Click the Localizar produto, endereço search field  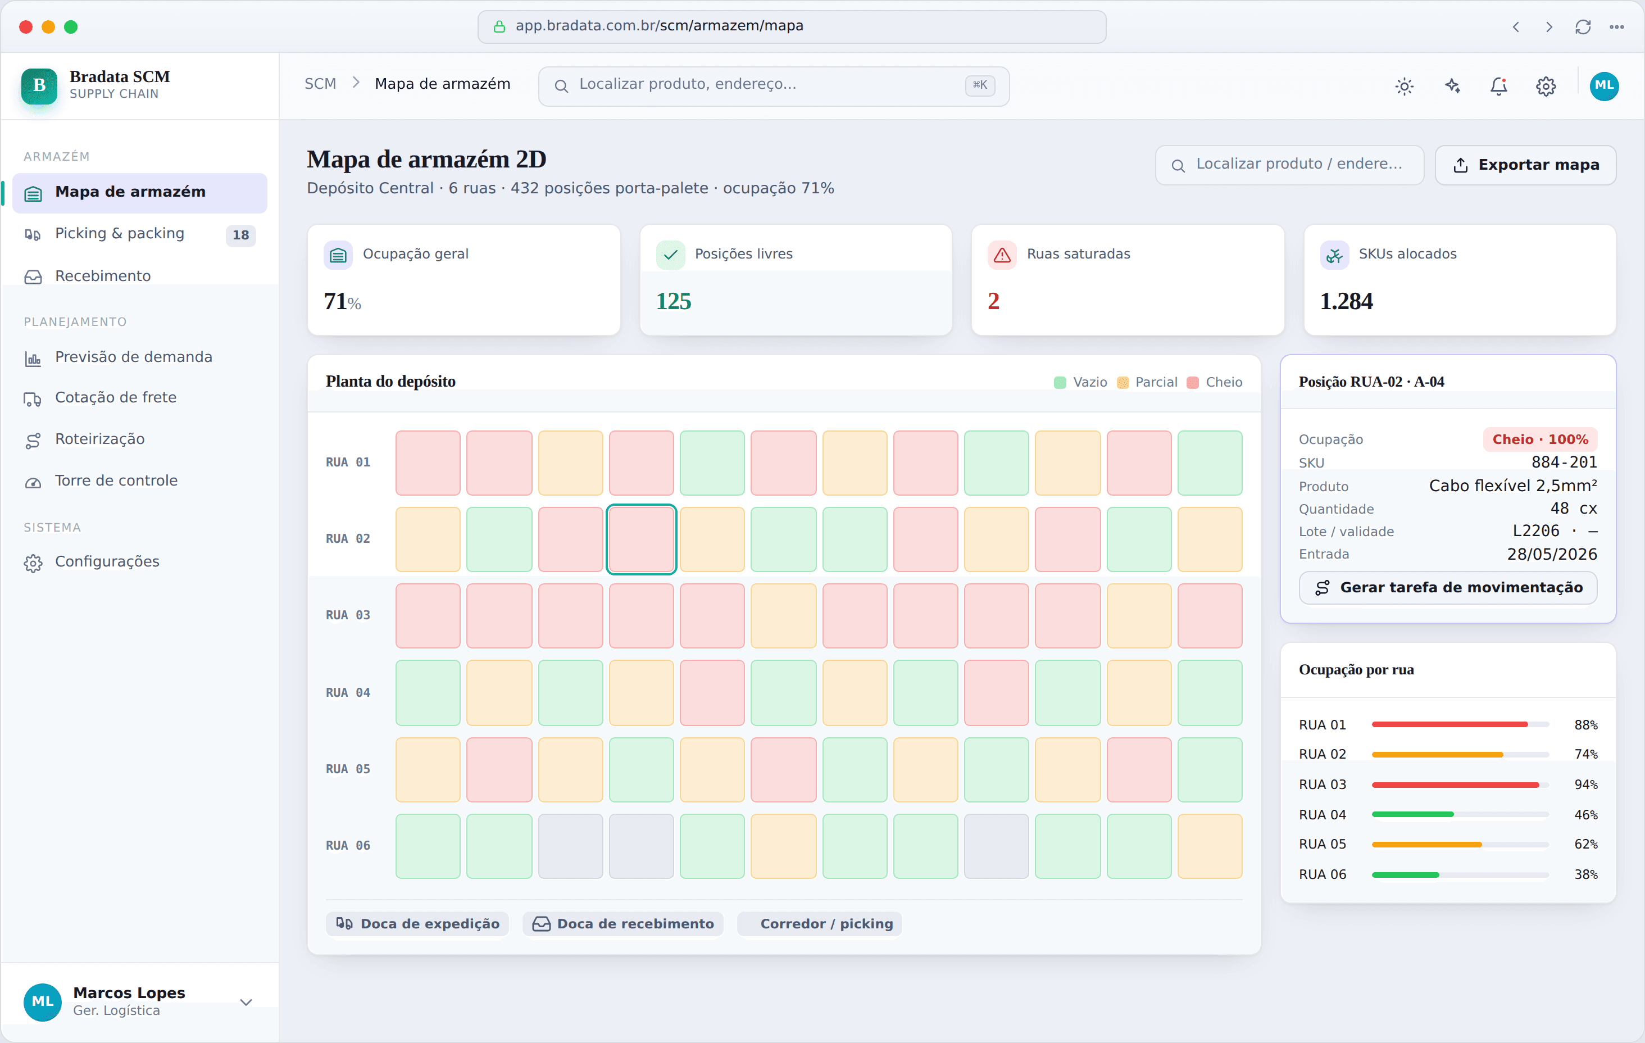[773, 86]
